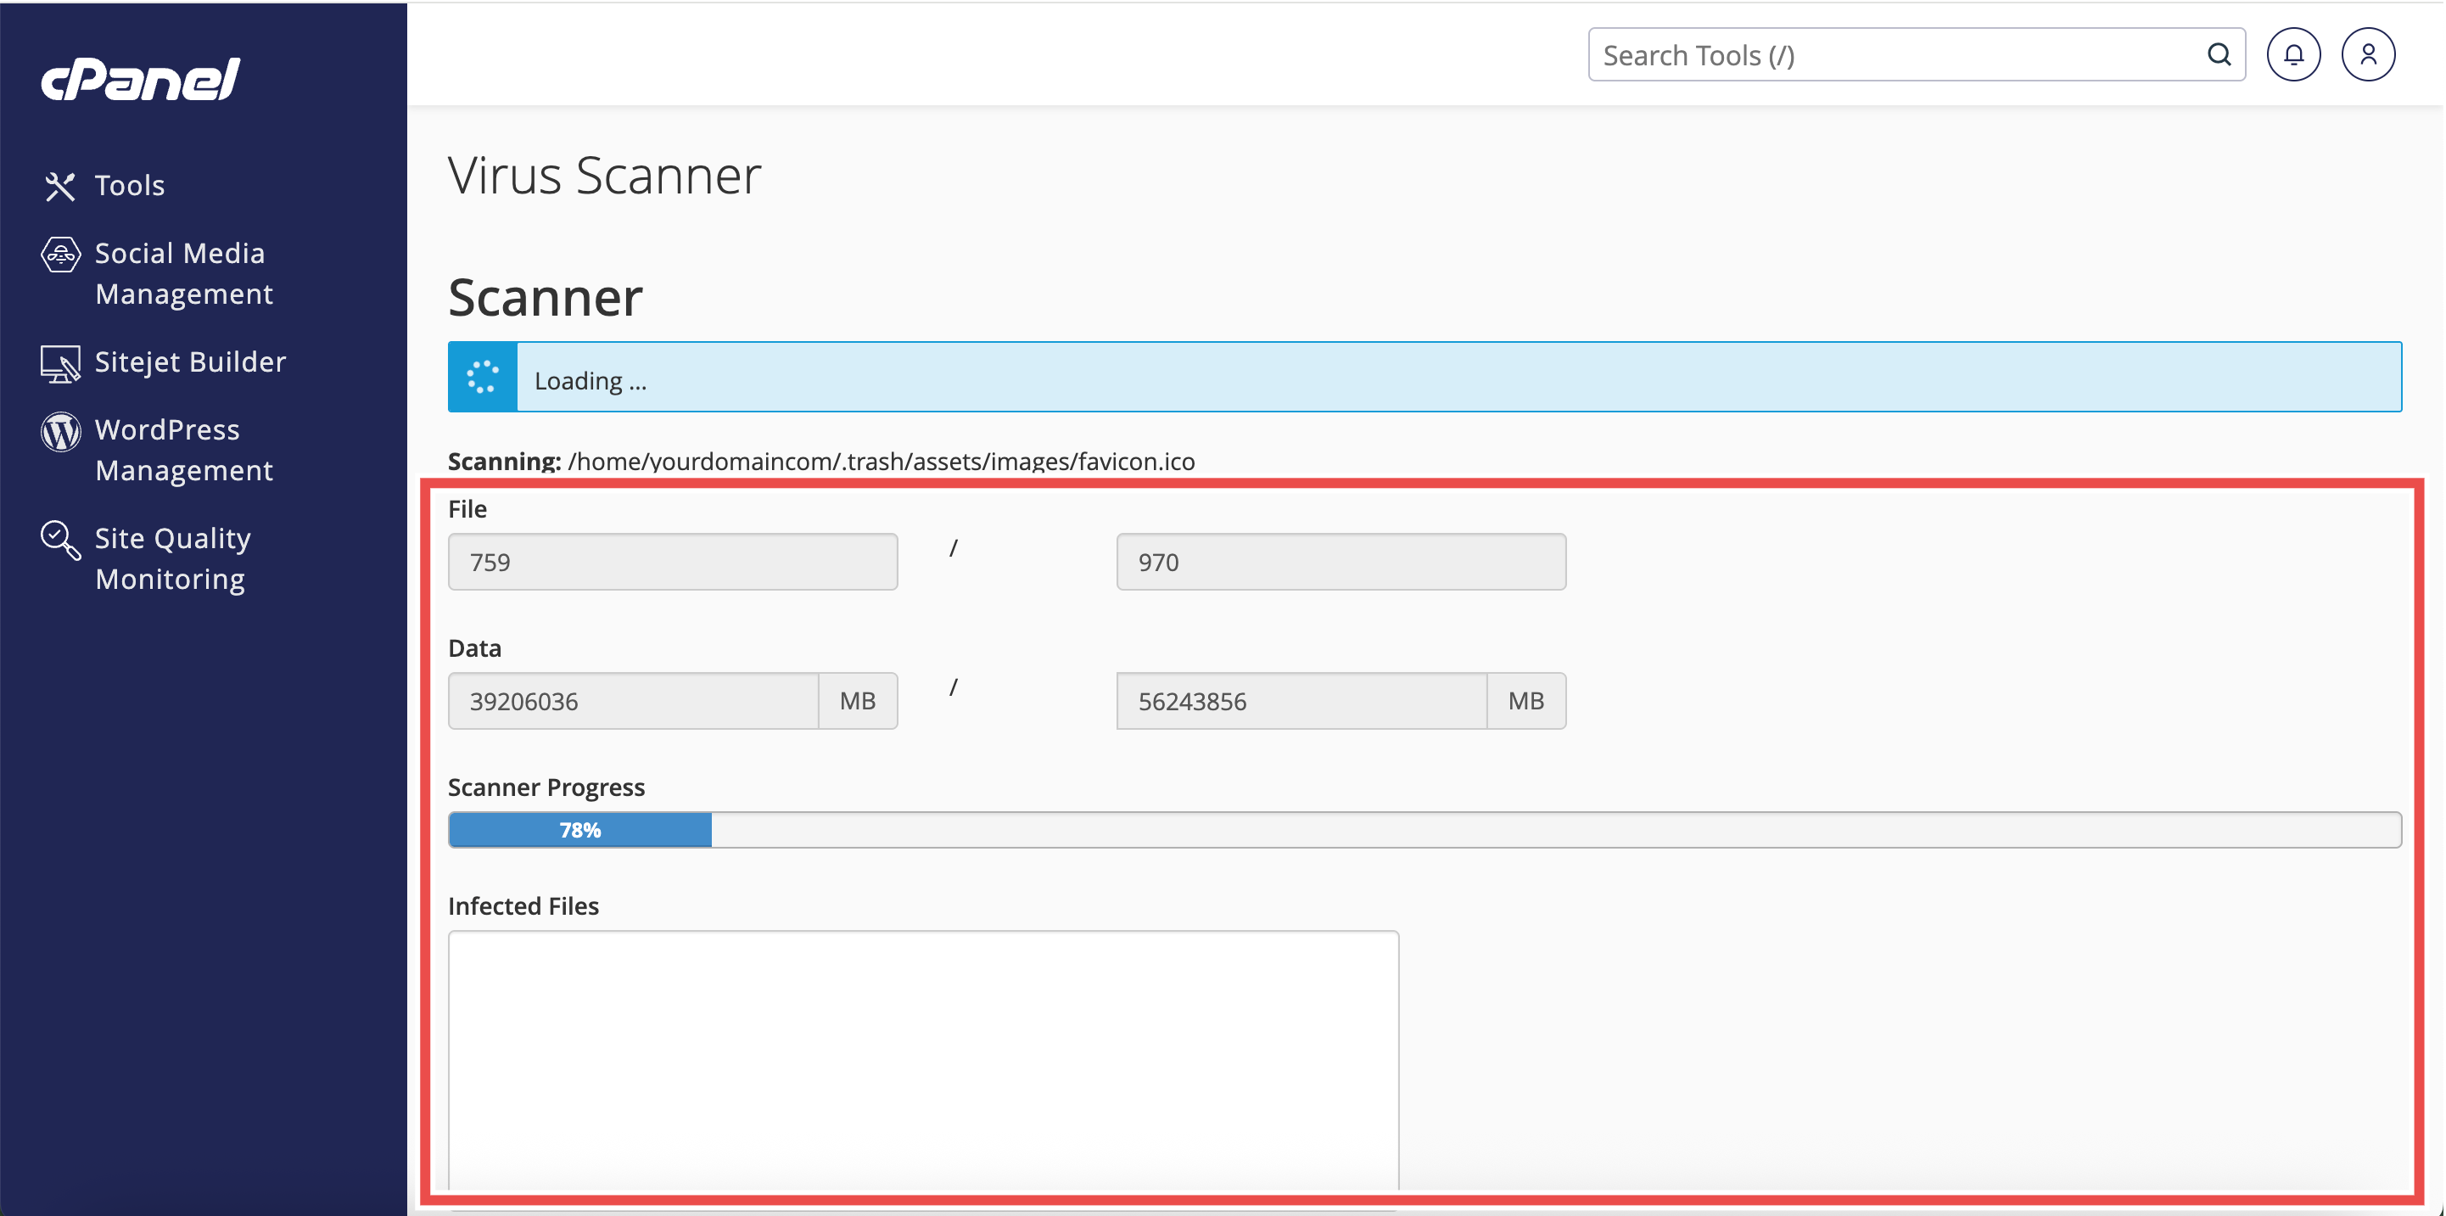Click the search magnifier icon
This screenshot has width=2446, height=1216.
pos(2218,55)
